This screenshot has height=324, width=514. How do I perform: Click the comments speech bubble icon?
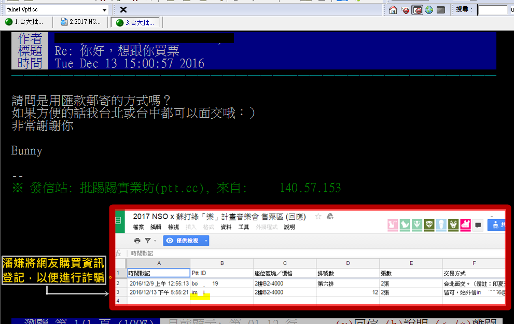[x=478, y=226]
